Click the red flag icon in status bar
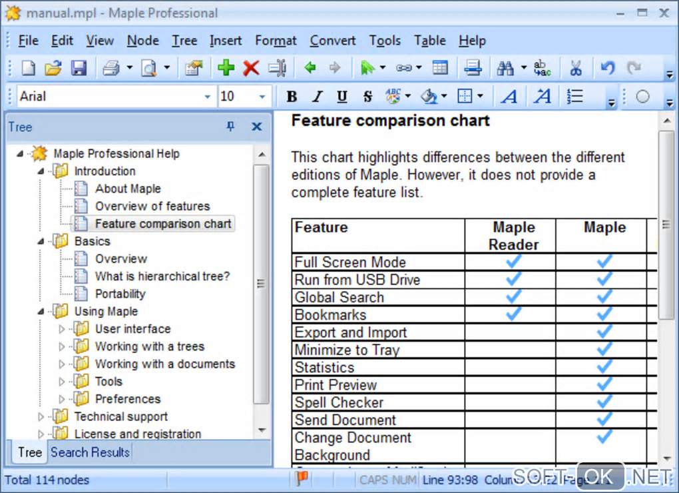Image resolution: width=679 pixels, height=493 pixels. coord(302,478)
